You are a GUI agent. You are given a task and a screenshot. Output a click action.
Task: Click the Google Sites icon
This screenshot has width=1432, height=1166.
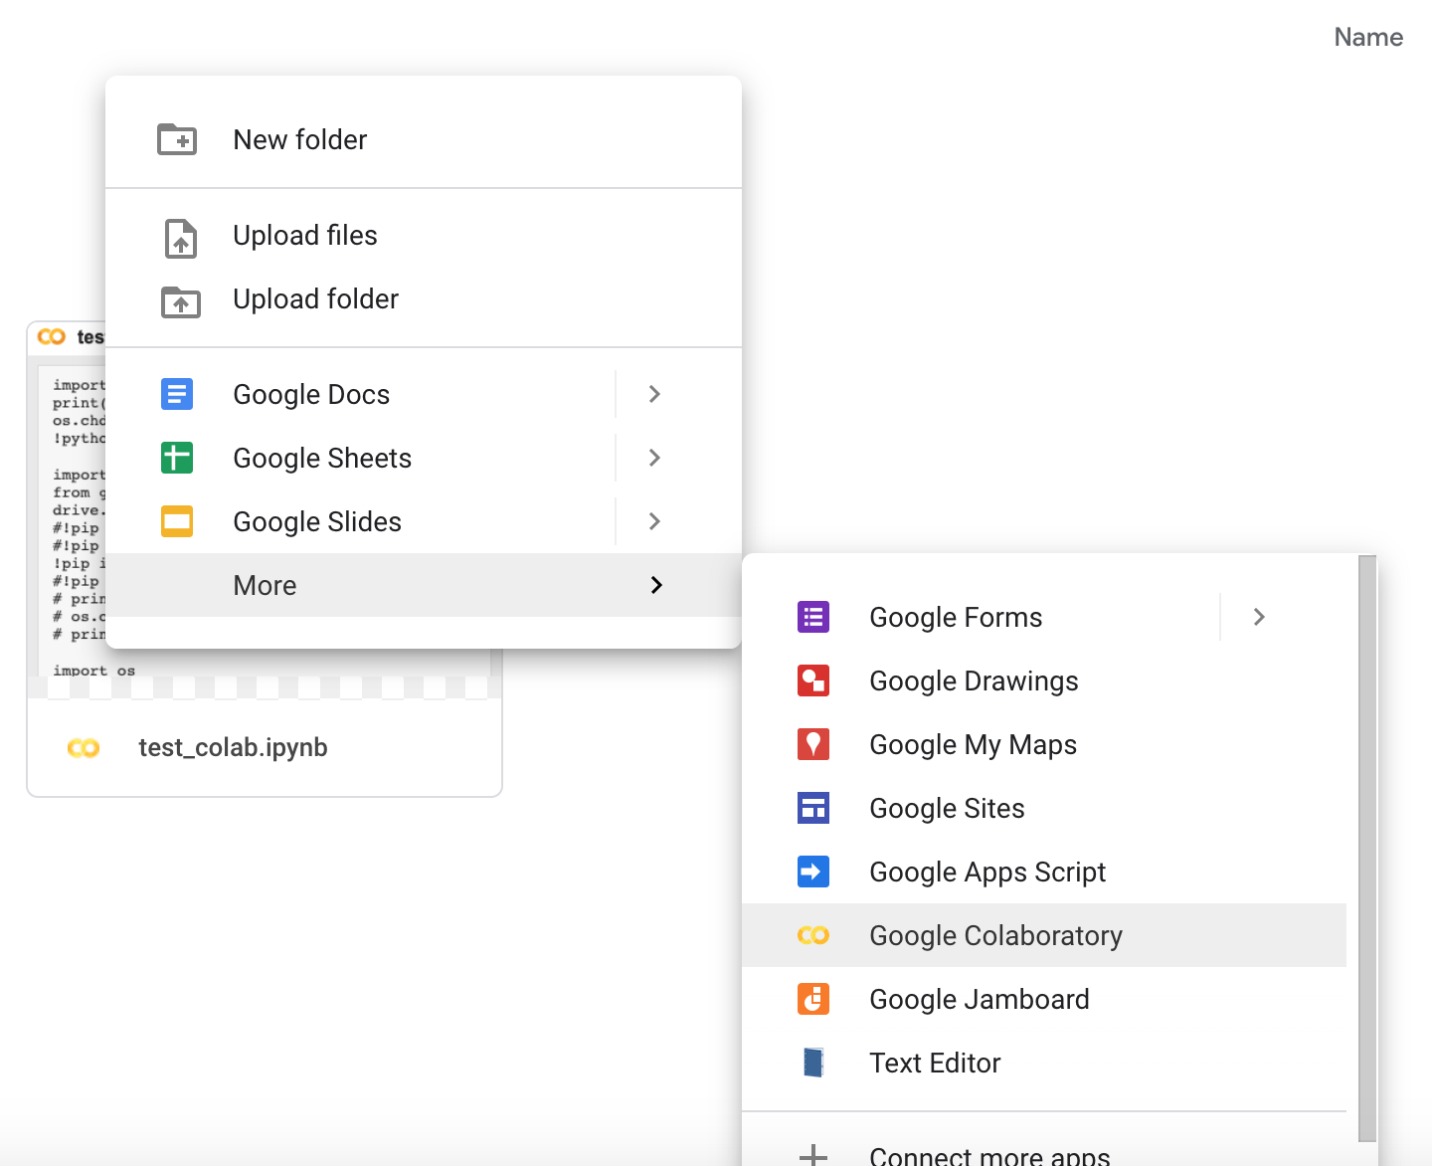(x=813, y=808)
